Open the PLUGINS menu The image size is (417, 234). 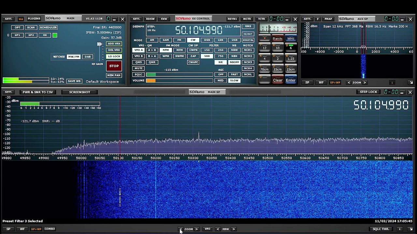34,19
